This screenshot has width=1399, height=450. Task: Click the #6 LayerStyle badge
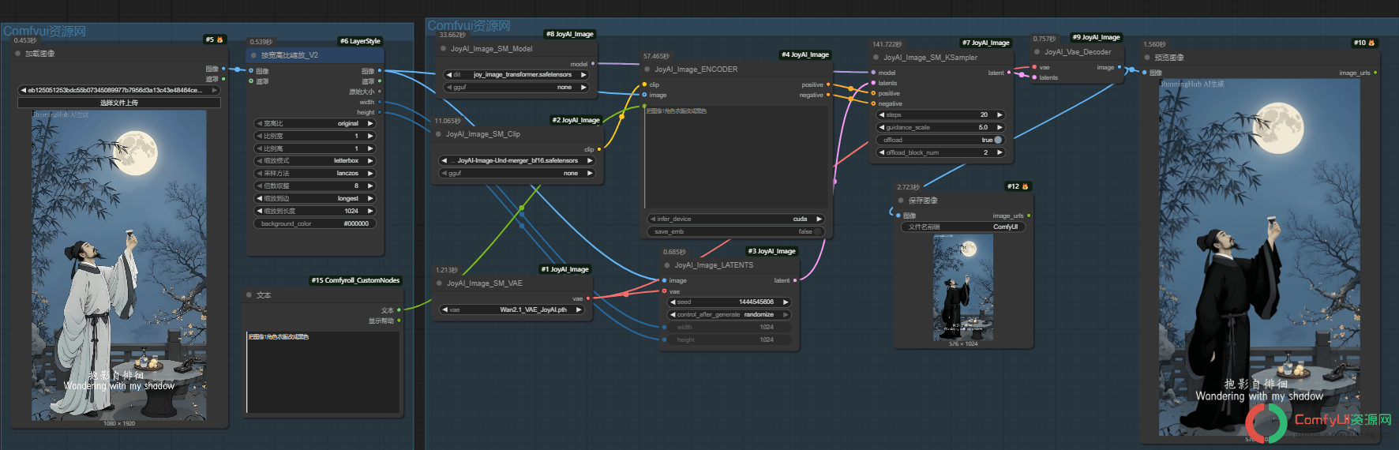click(x=360, y=41)
